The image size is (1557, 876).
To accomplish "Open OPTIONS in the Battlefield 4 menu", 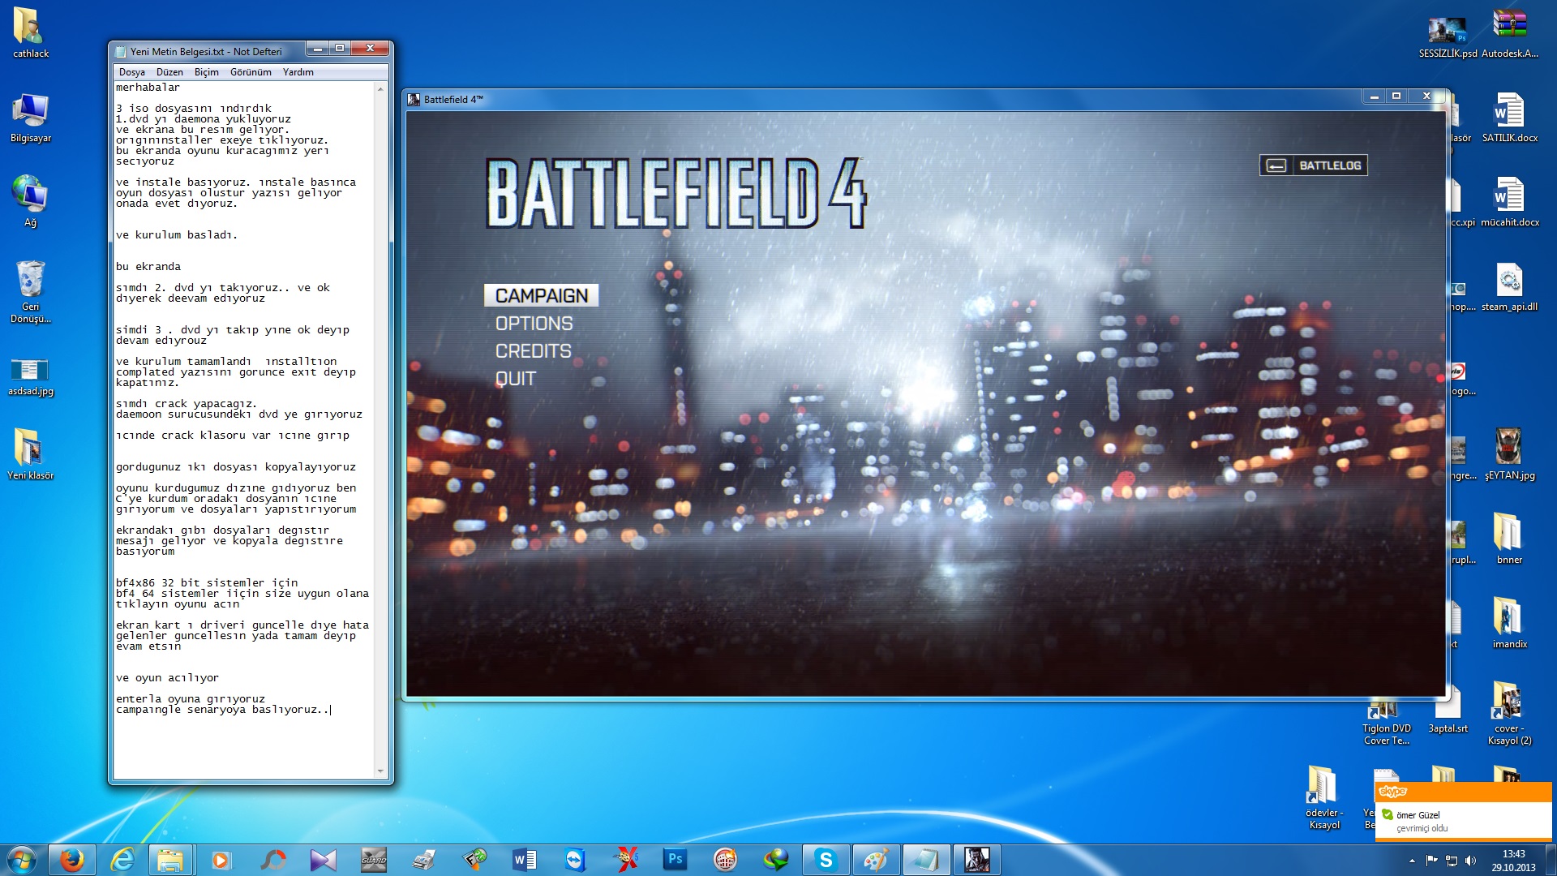I will 534,324.
